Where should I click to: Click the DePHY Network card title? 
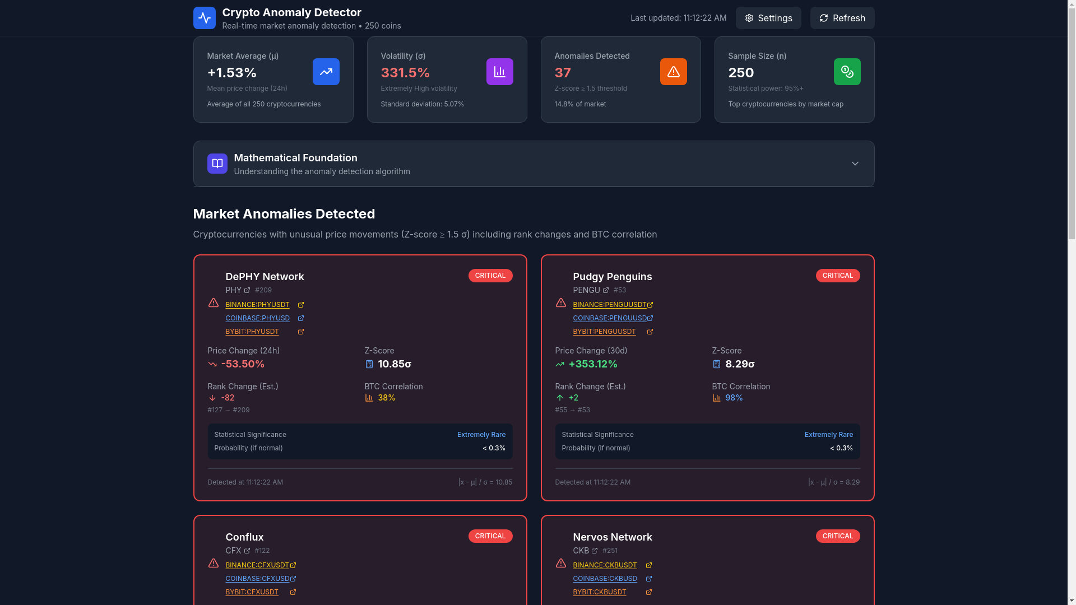265,277
